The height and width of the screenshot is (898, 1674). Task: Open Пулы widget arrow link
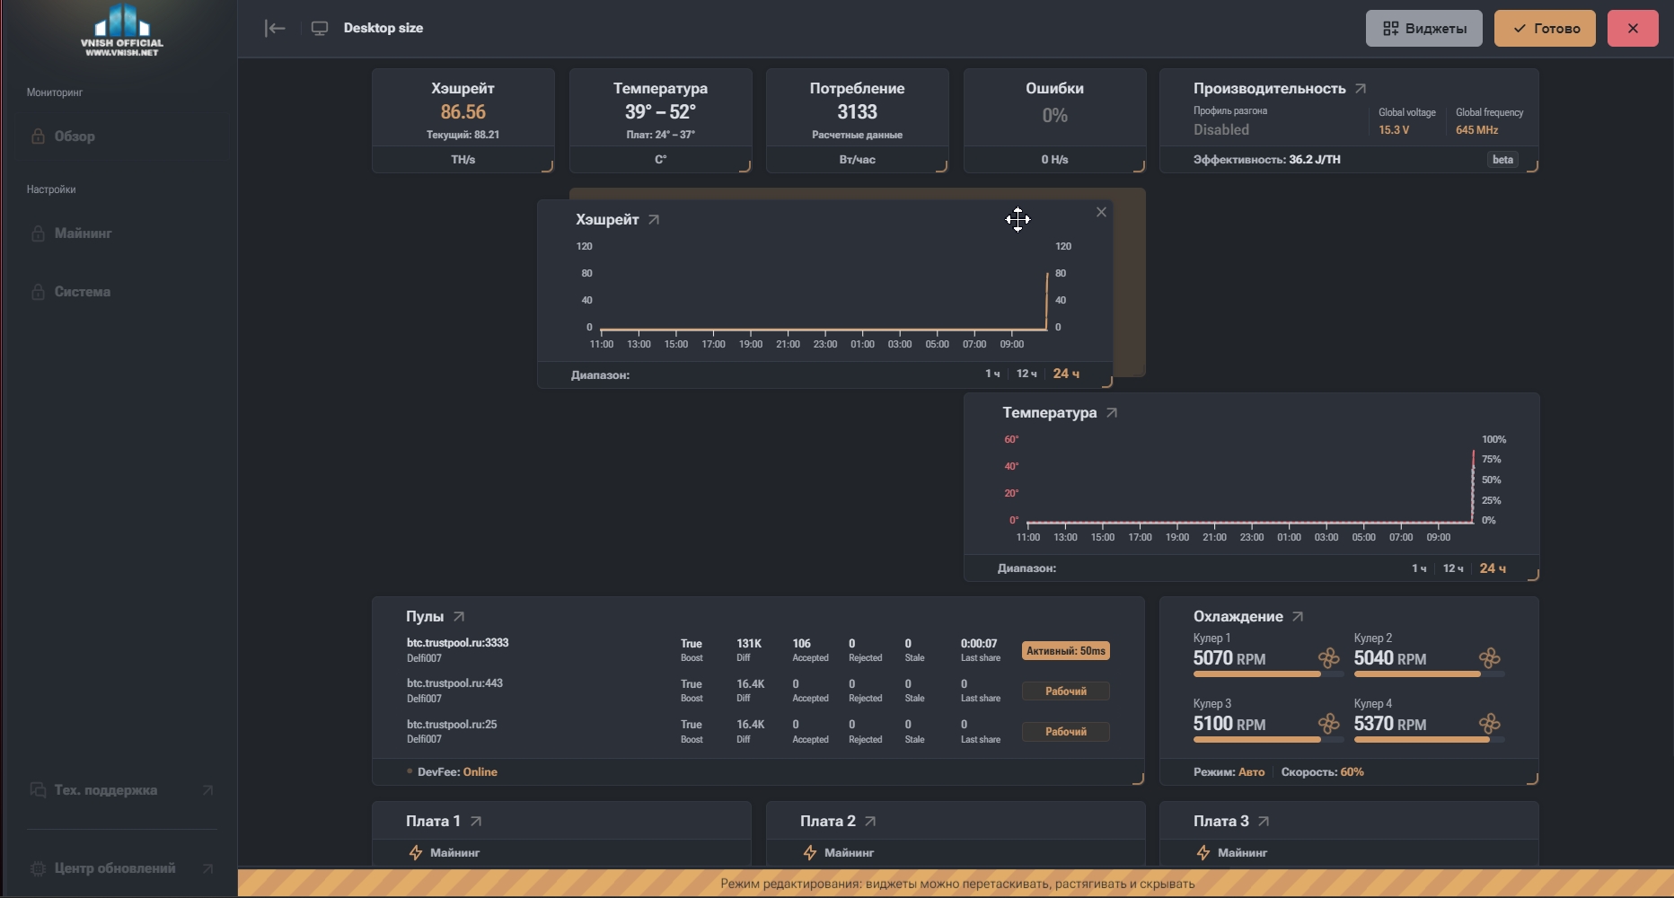pos(459,616)
